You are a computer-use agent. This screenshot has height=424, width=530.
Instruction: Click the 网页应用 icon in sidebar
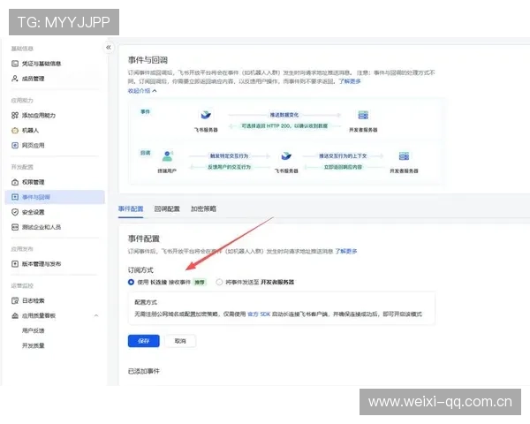pos(15,146)
